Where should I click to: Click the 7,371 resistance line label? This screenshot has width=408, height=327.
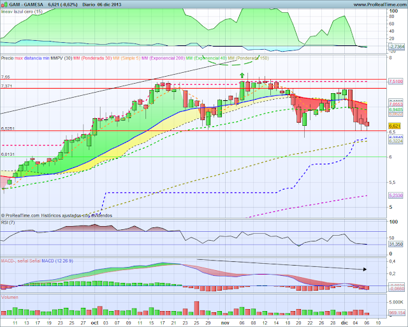tap(6, 86)
